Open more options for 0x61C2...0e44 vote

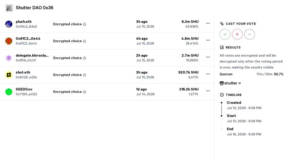(x=208, y=40)
